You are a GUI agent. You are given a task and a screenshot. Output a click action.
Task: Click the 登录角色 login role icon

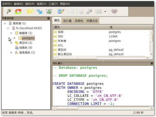coord(17,53)
